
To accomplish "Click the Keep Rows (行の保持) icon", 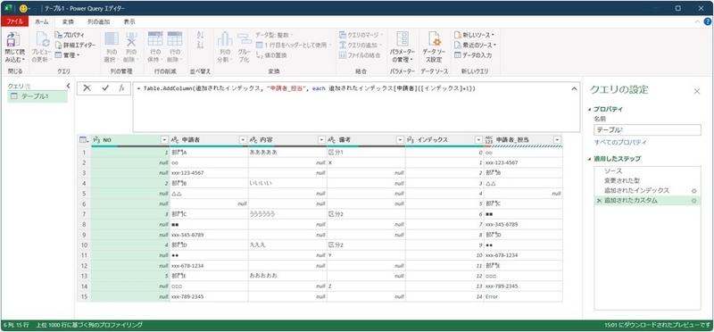I will point(155,39).
